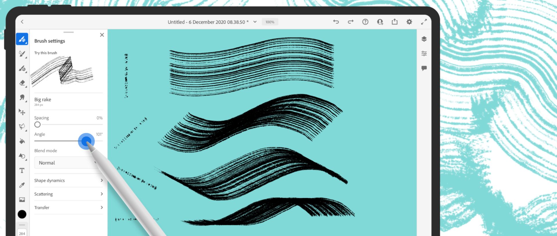Click the Big rake brush name
Image resolution: width=557 pixels, height=236 pixels.
pyautogui.click(x=43, y=99)
